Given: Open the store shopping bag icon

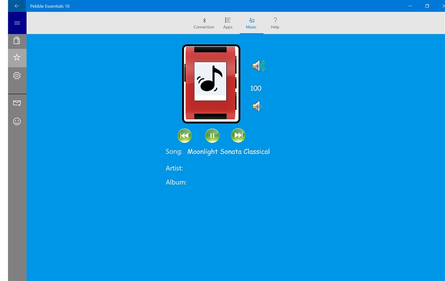Looking at the screenshot, I should pyautogui.click(x=17, y=40).
